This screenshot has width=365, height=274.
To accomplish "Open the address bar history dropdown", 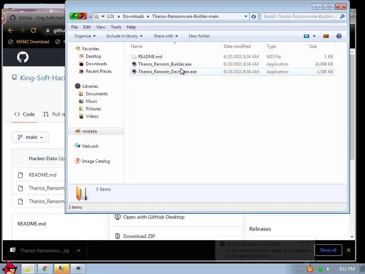I will click(x=246, y=16).
